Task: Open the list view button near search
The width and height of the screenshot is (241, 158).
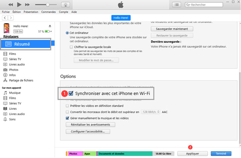Action: (176, 5)
